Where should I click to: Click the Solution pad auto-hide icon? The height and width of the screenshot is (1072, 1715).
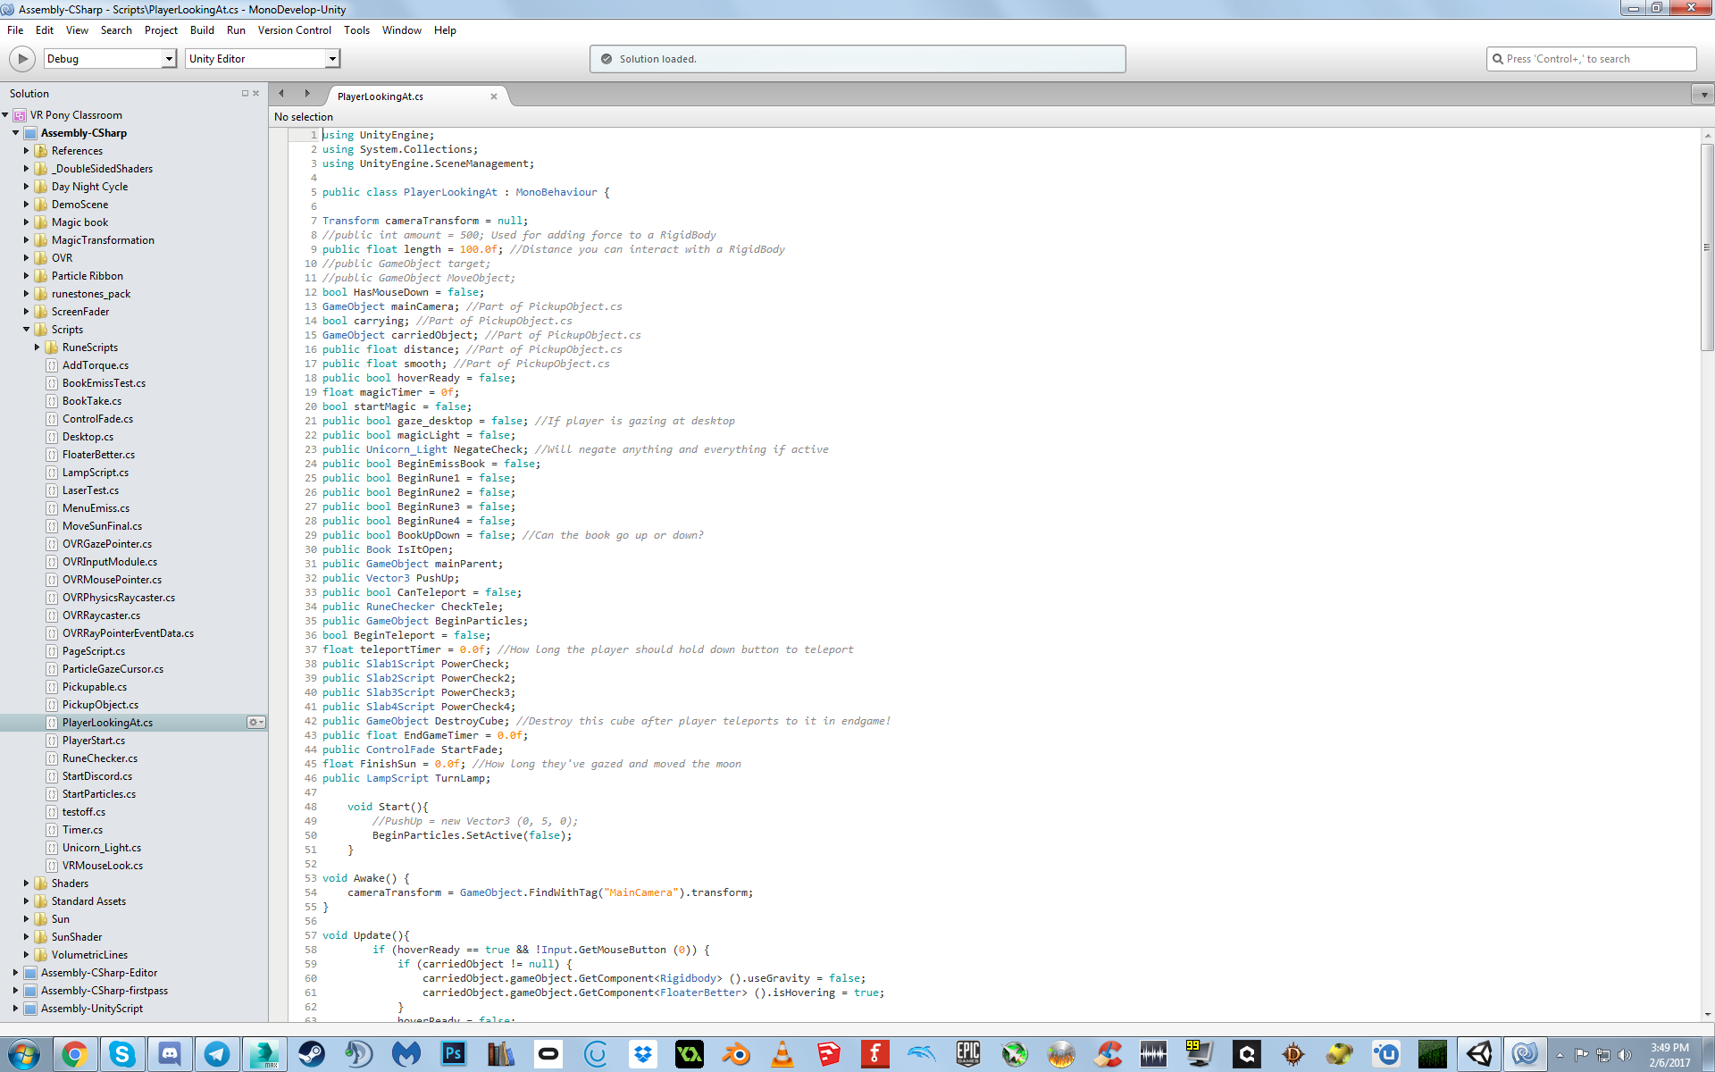[245, 94]
